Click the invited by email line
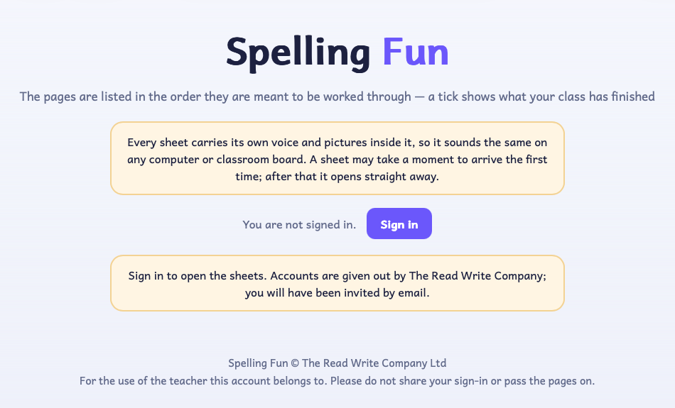675x408 pixels. tap(337, 293)
